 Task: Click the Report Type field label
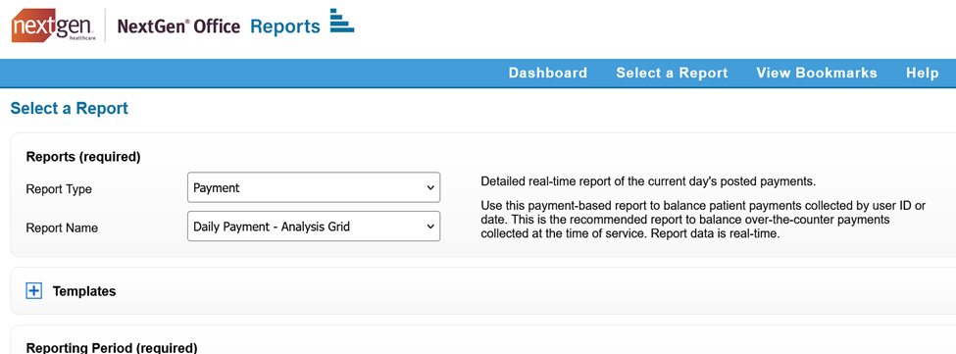[x=59, y=189]
